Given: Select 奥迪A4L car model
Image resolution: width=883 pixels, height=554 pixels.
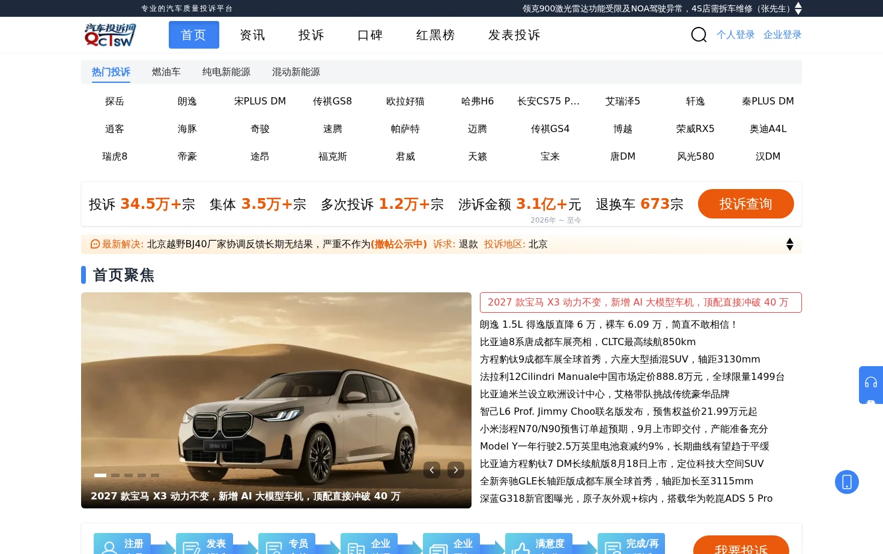Looking at the screenshot, I should coord(768,129).
